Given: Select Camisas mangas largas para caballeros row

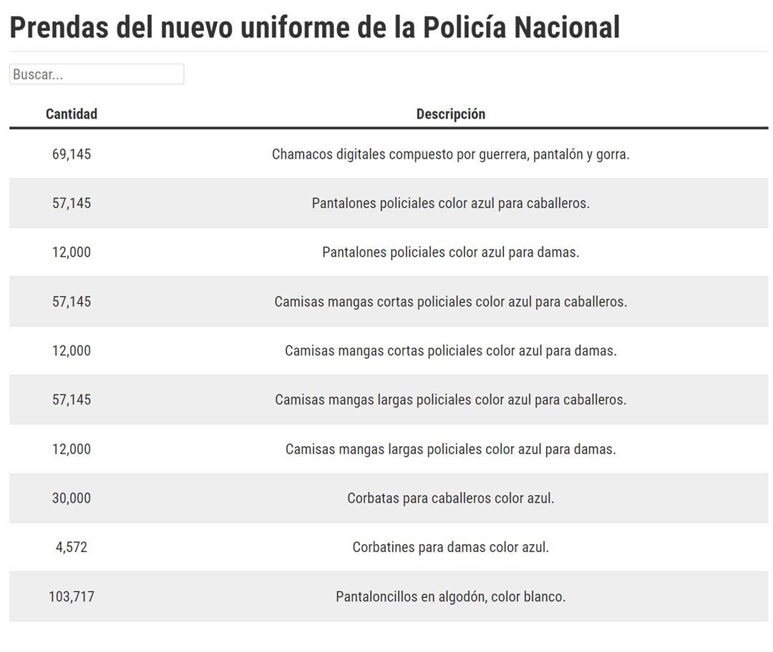Looking at the screenshot, I should pos(389,400).
